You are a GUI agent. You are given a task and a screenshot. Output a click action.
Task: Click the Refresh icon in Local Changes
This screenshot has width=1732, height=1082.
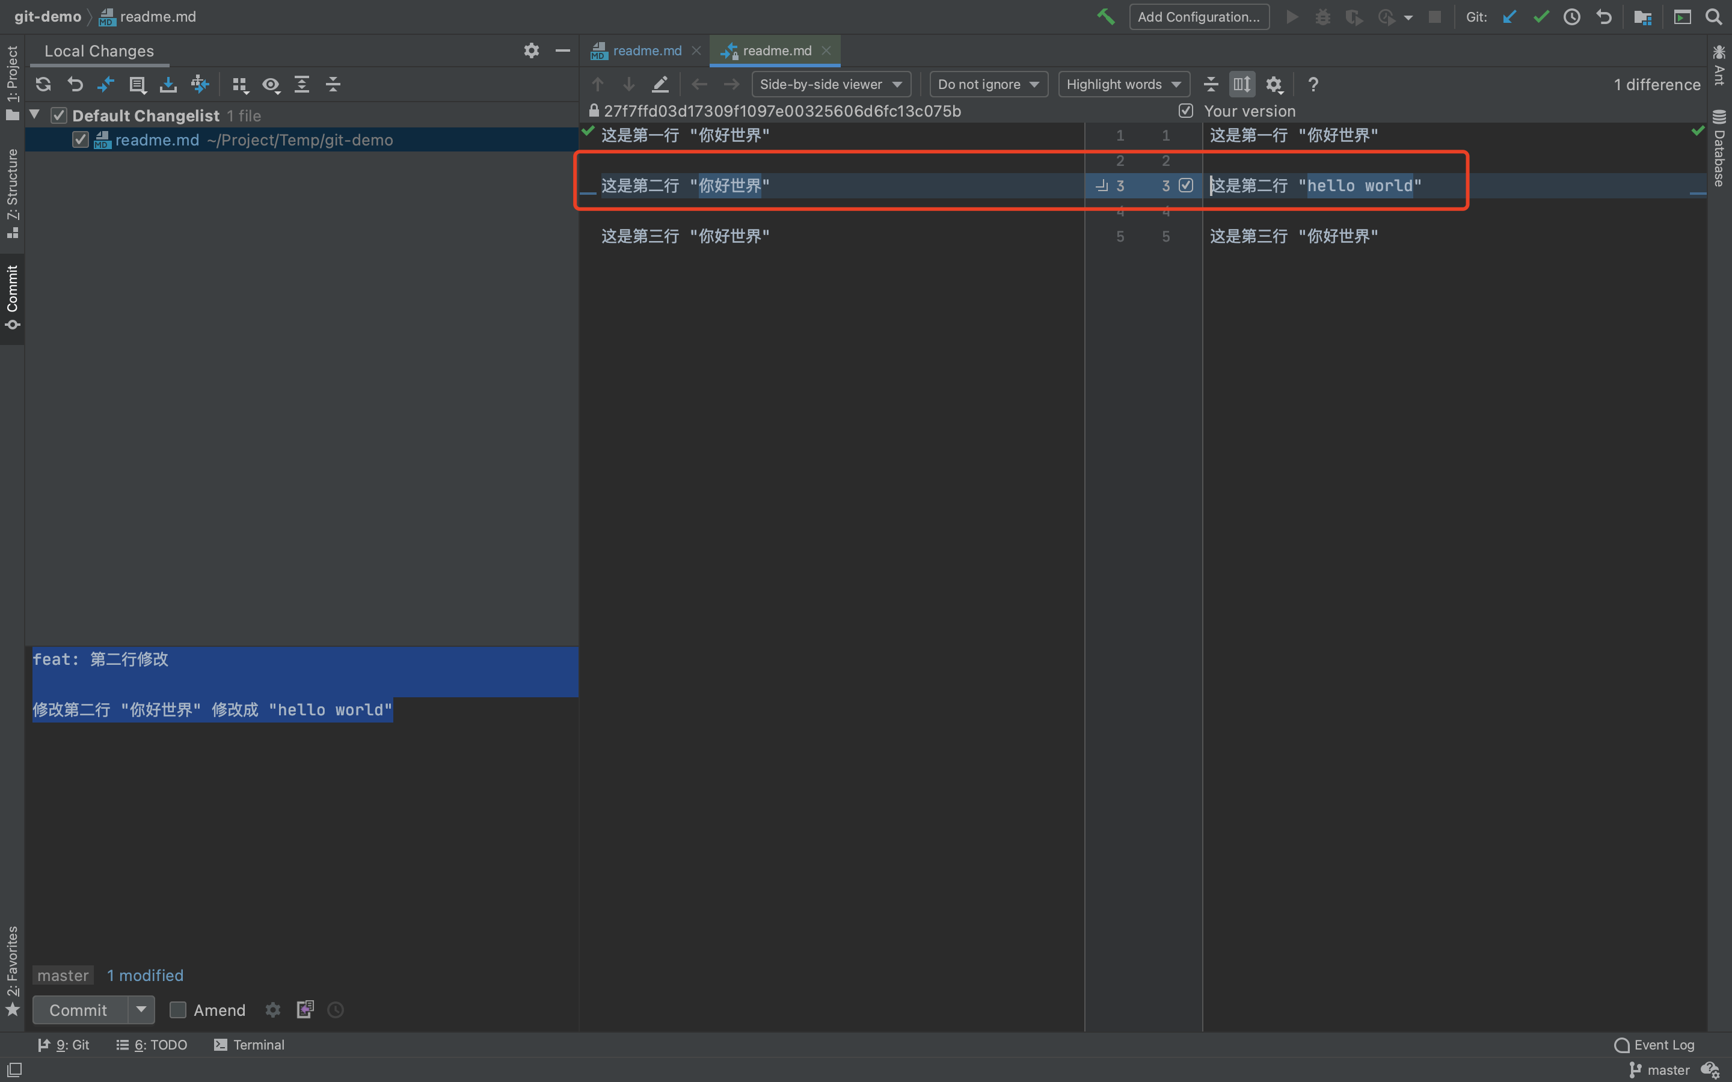click(x=43, y=84)
